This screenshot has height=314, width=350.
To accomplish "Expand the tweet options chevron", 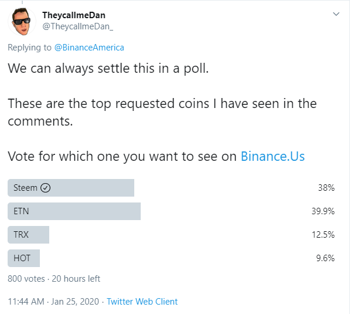I will [336, 14].
